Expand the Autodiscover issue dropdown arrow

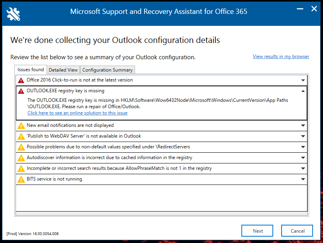click(303, 158)
